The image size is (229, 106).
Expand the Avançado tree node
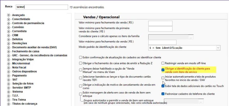pyautogui.click(x=8, y=15)
